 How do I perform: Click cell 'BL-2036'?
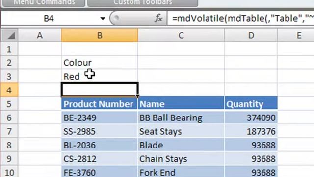tap(100, 145)
